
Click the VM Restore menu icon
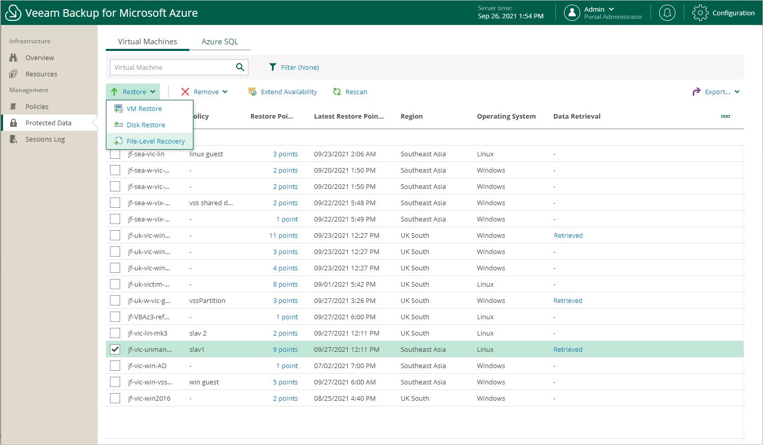point(119,108)
